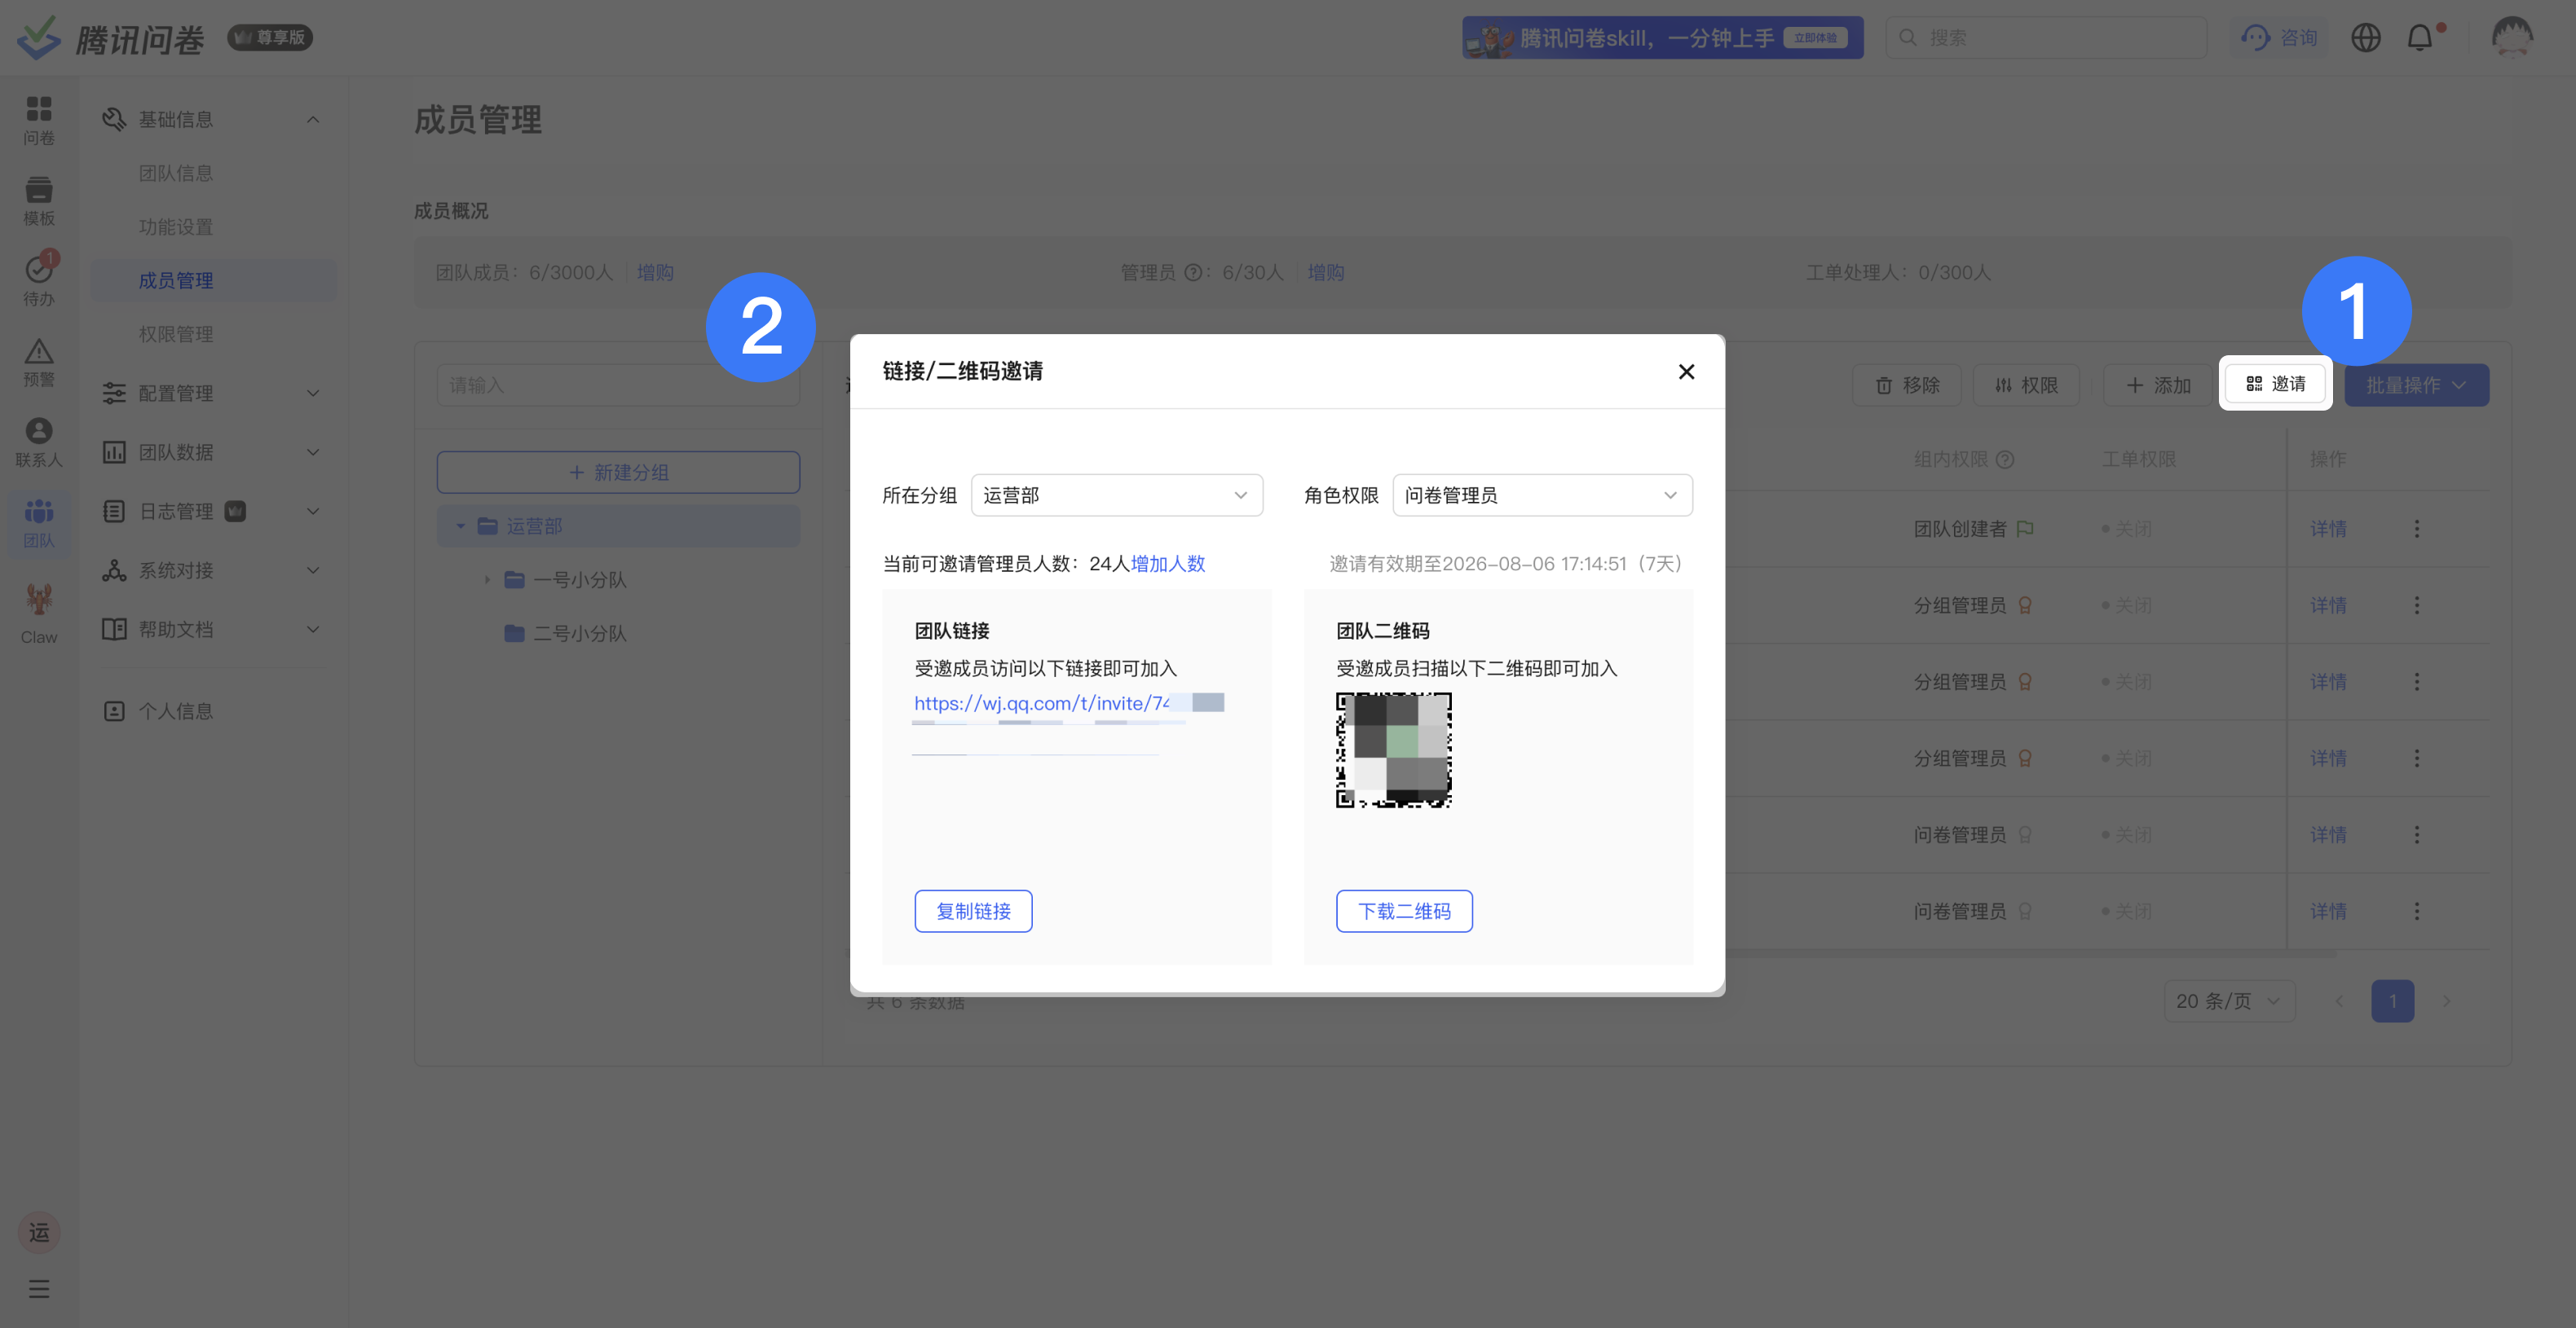The image size is (2576, 1328).
Task: Close the 链接/二维码邀请 dialog
Action: pyautogui.click(x=1686, y=372)
